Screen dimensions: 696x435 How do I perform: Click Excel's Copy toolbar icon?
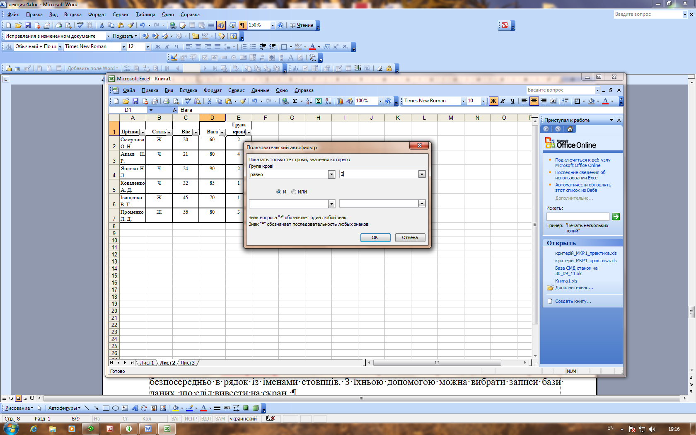[x=219, y=101]
